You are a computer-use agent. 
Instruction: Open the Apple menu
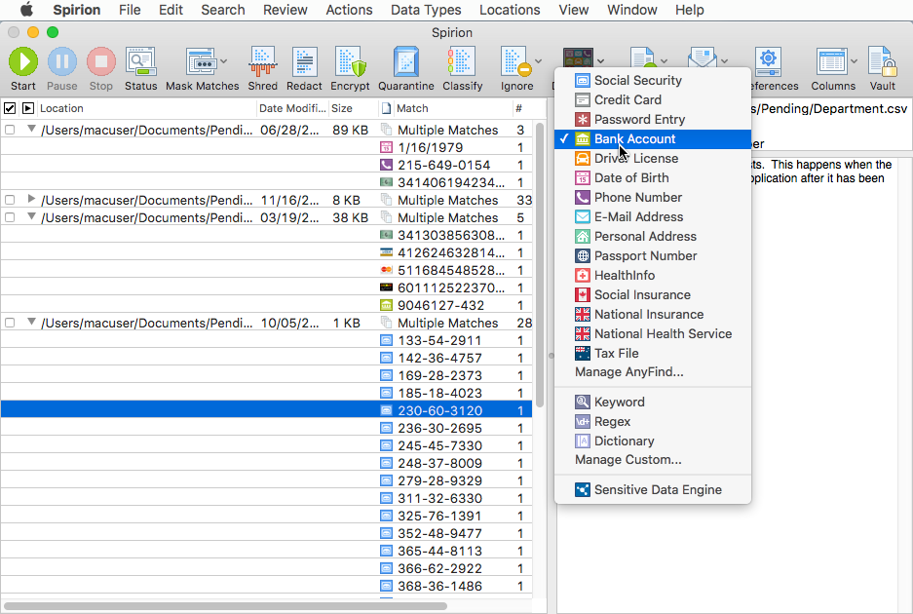tap(26, 10)
